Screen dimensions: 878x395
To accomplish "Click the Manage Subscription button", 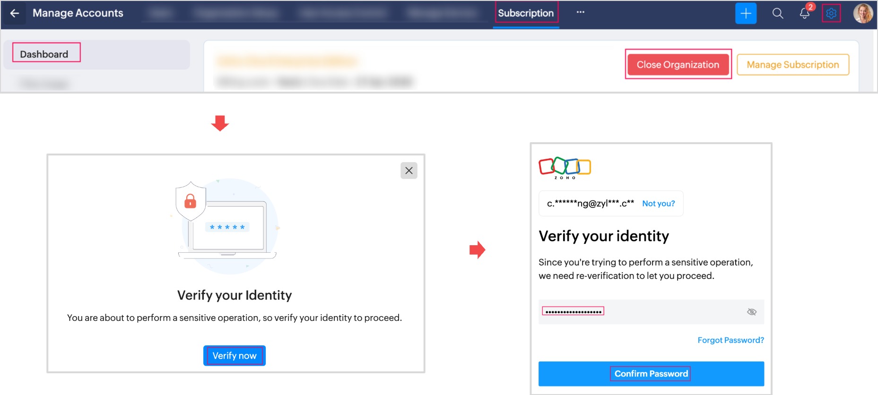I will point(792,65).
